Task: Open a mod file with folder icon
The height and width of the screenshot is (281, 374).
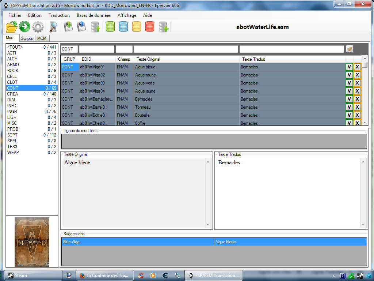Action: tap(11, 26)
